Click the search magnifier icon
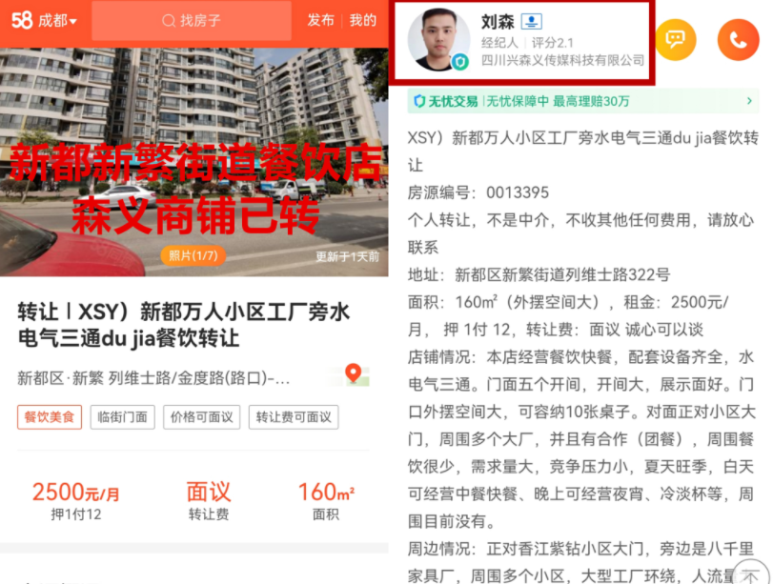The image size is (773, 584). click(169, 21)
